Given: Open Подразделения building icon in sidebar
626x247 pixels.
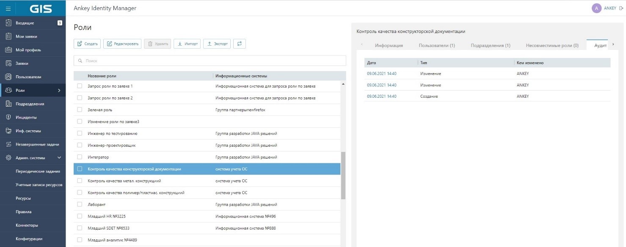Looking at the screenshot, I should [x=8, y=104].
